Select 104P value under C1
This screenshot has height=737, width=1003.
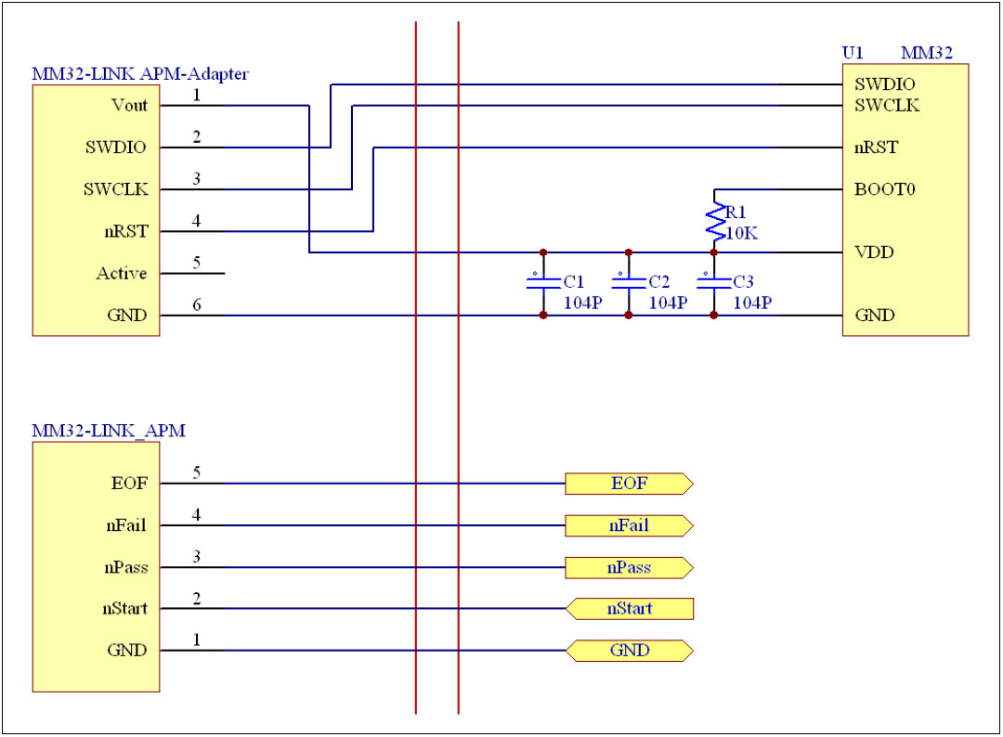(582, 303)
